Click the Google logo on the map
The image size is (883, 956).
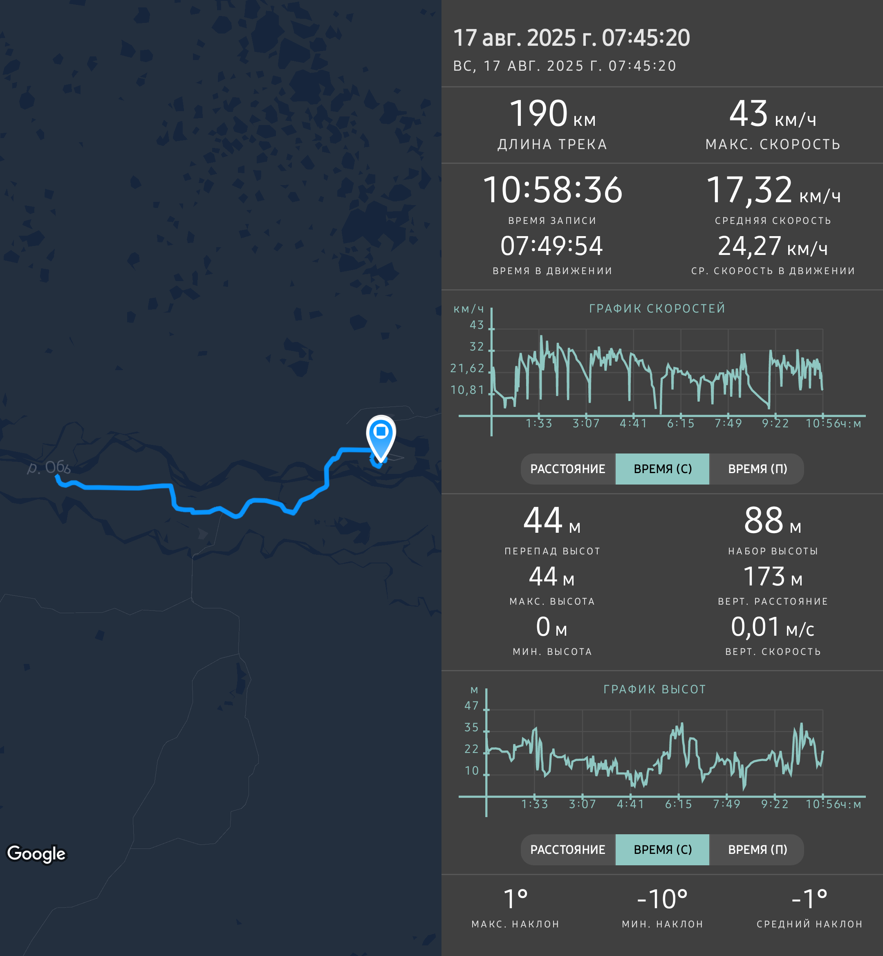click(36, 853)
